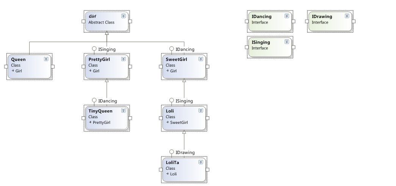Click the ISinging lollipop above PrettyGirl

(94, 49)
